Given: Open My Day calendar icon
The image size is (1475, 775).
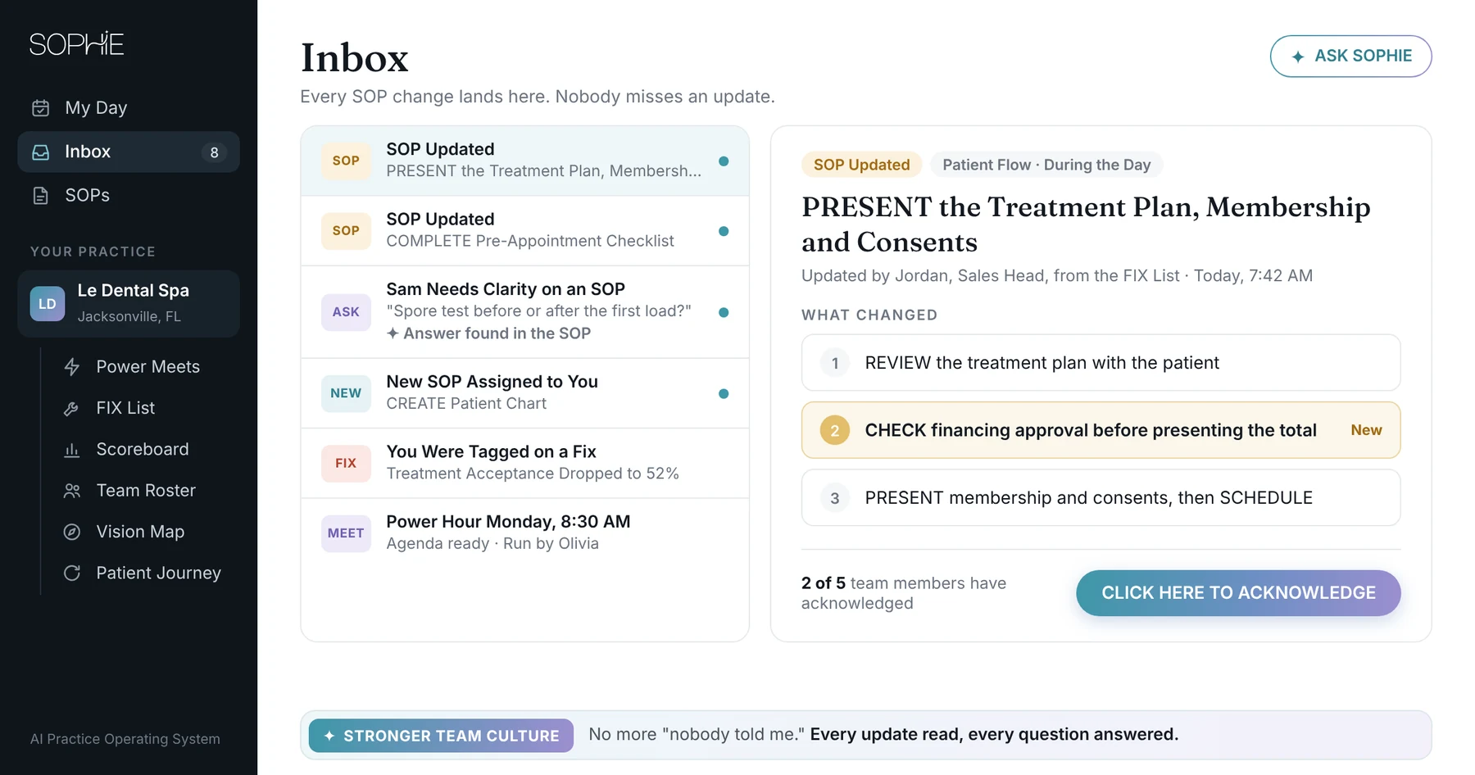Looking at the screenshot, I should [x=40, y=108].
